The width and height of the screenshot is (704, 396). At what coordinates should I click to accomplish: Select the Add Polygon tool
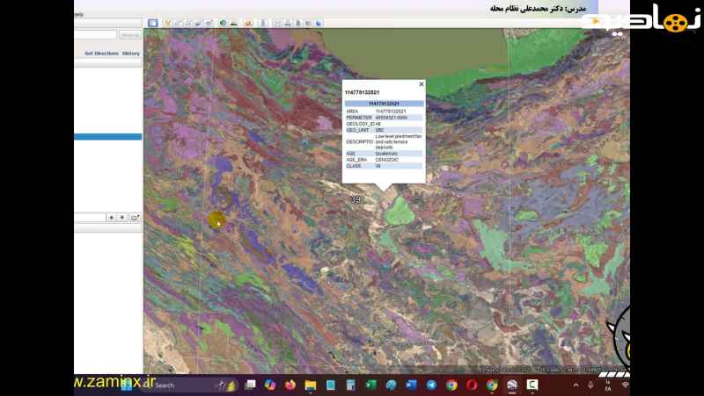click(178, 23)
